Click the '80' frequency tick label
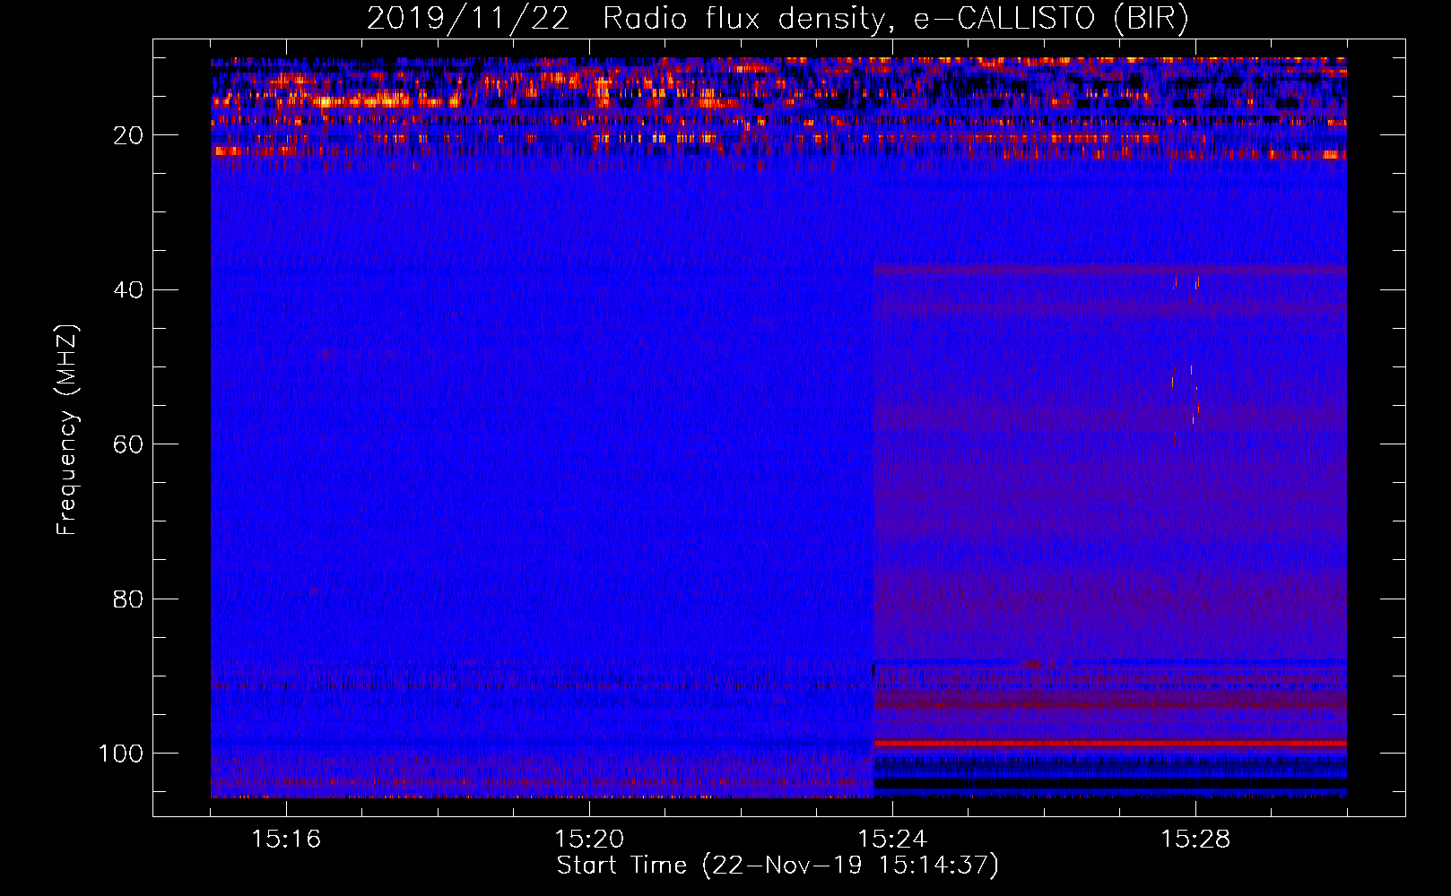Viewport: 1451px width, 896px height. pos(128,599)
